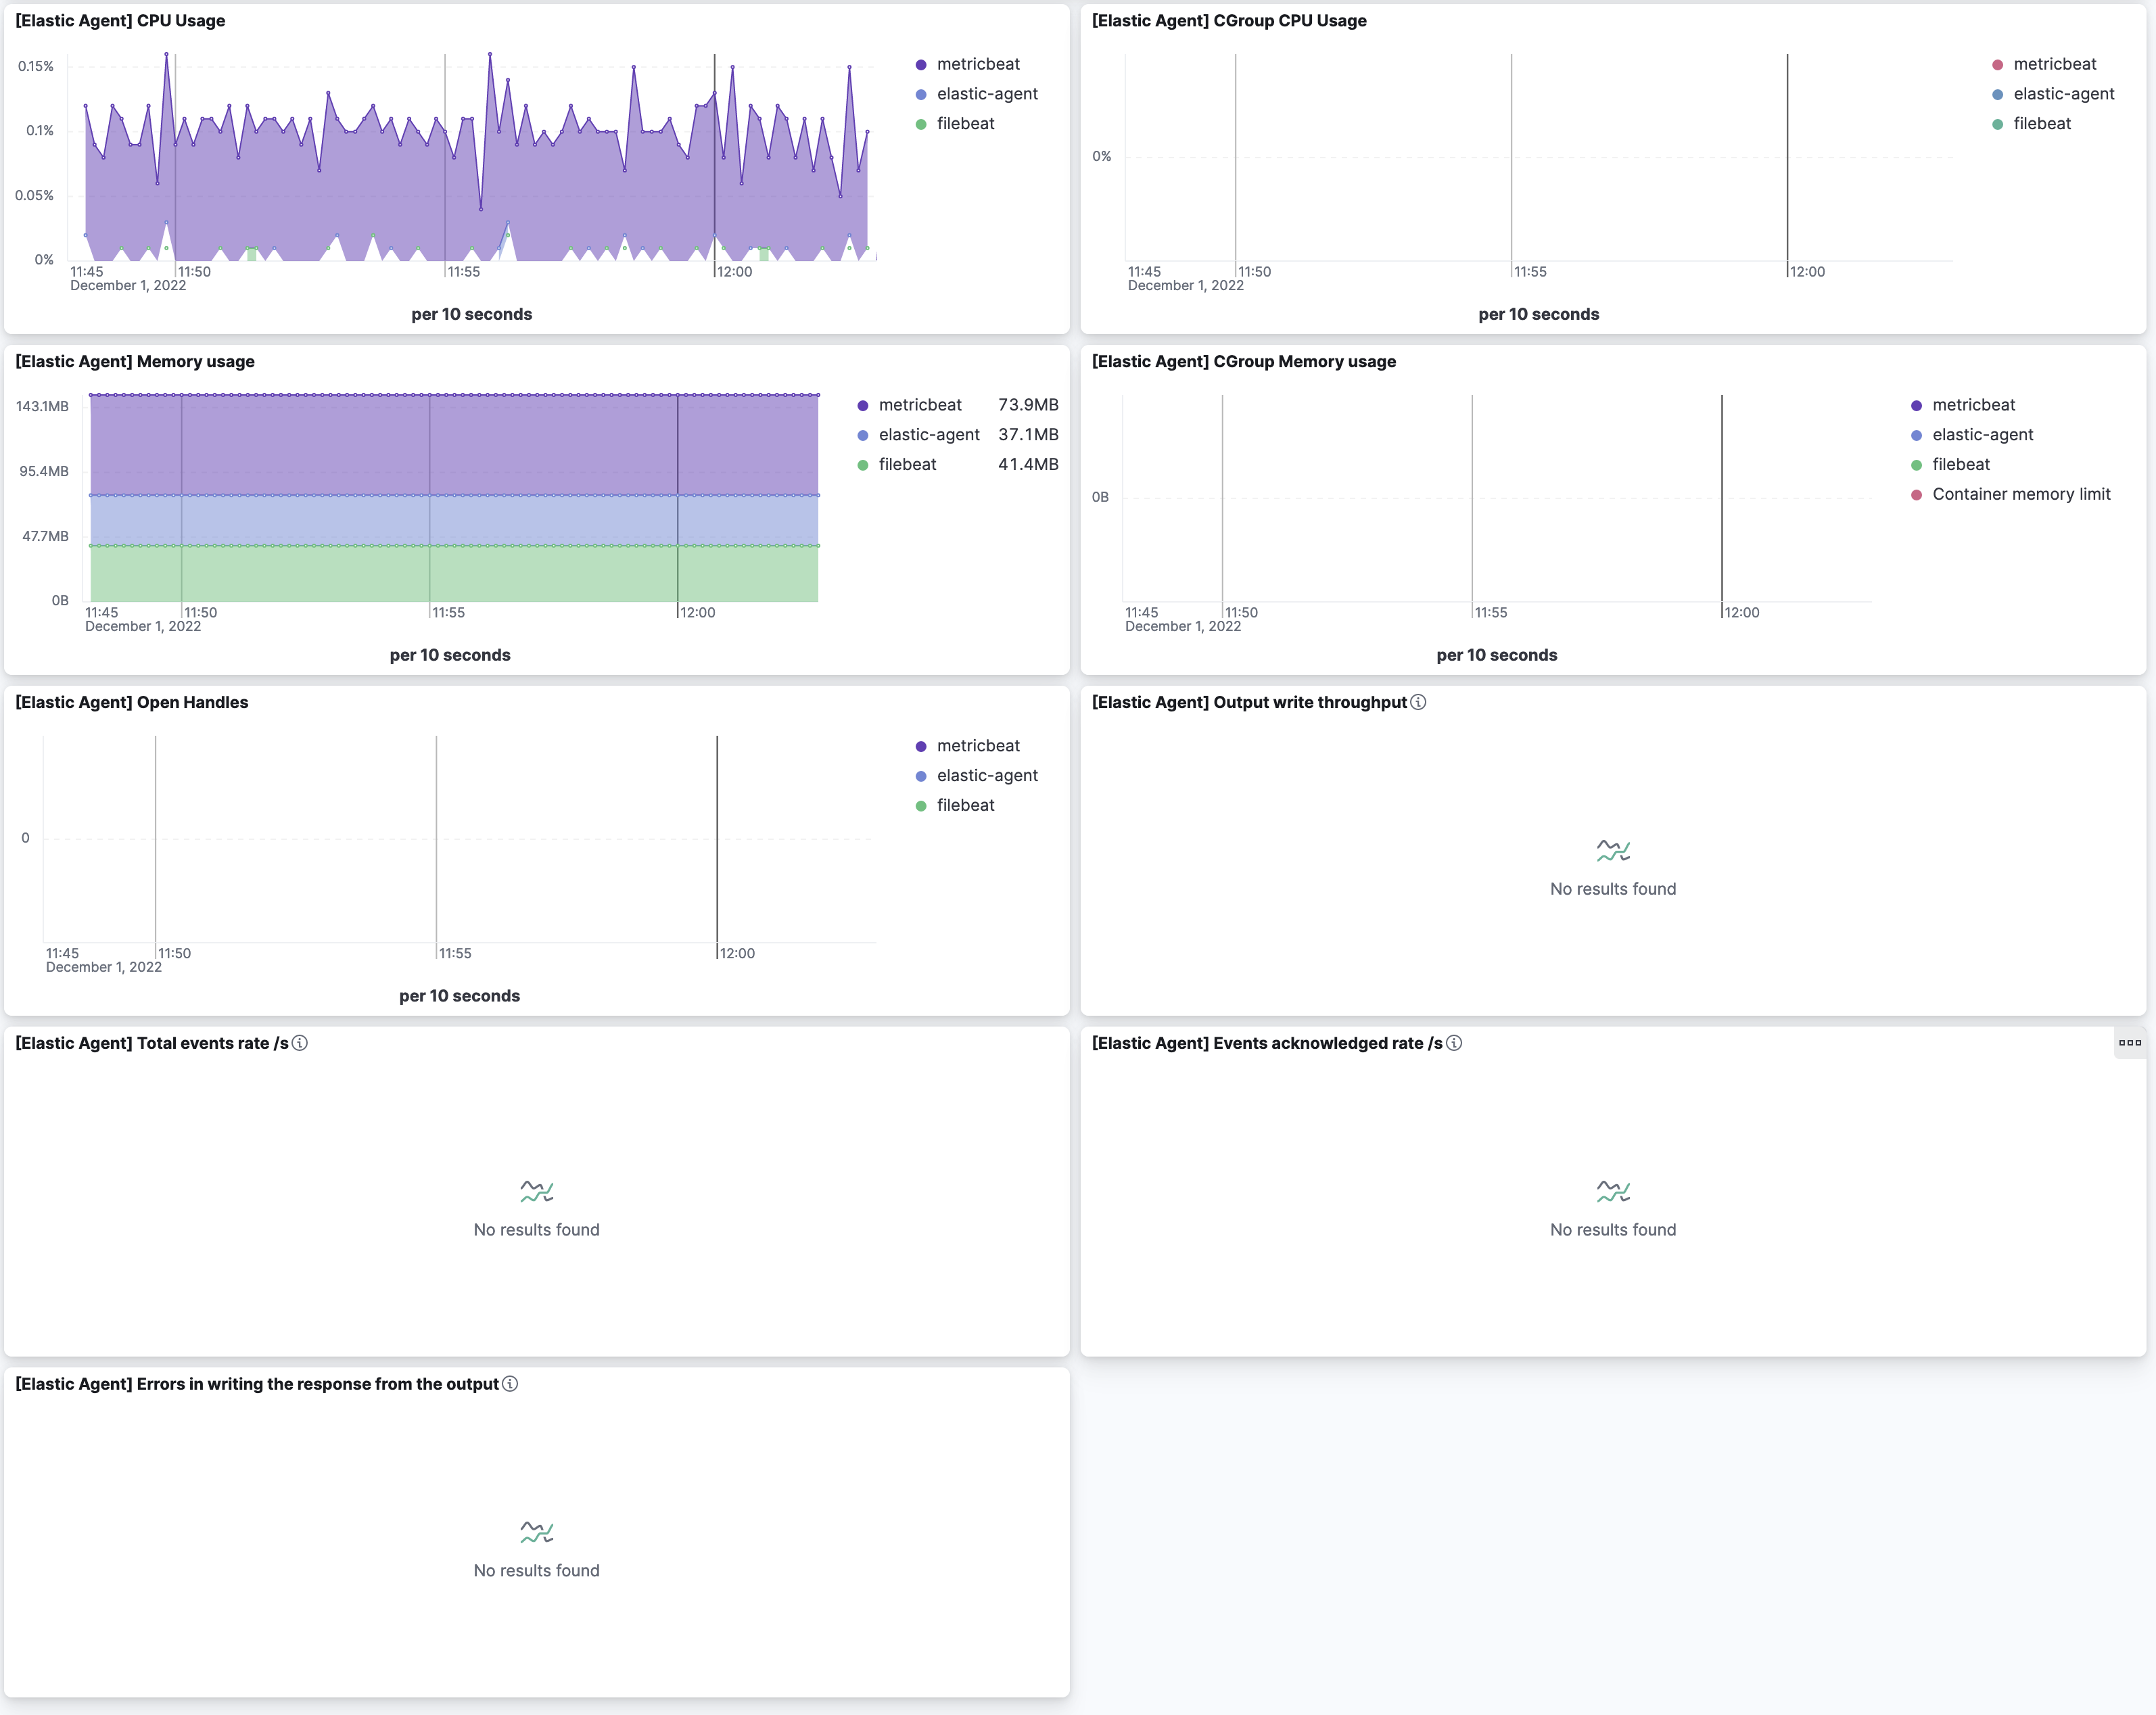The height and width of the screenshot is (1715, 2156).
Task: Toggle metricbeat series in CPU Usage legend
Action: click(x=977, y=64)
